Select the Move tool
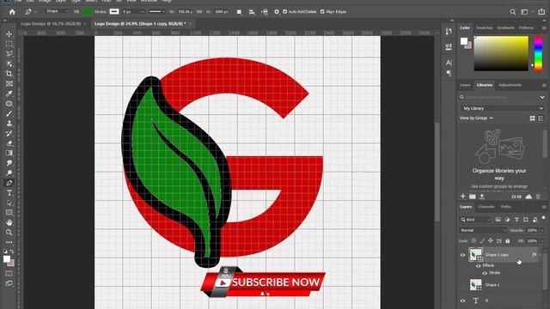550x309 pixels. (9, 34)
